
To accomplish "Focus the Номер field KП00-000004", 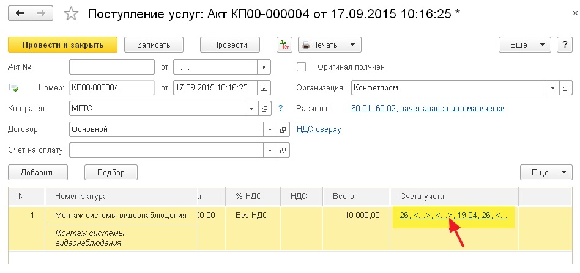I will (112, 88).
